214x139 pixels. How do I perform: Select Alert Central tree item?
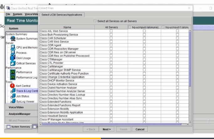[23, 86]
